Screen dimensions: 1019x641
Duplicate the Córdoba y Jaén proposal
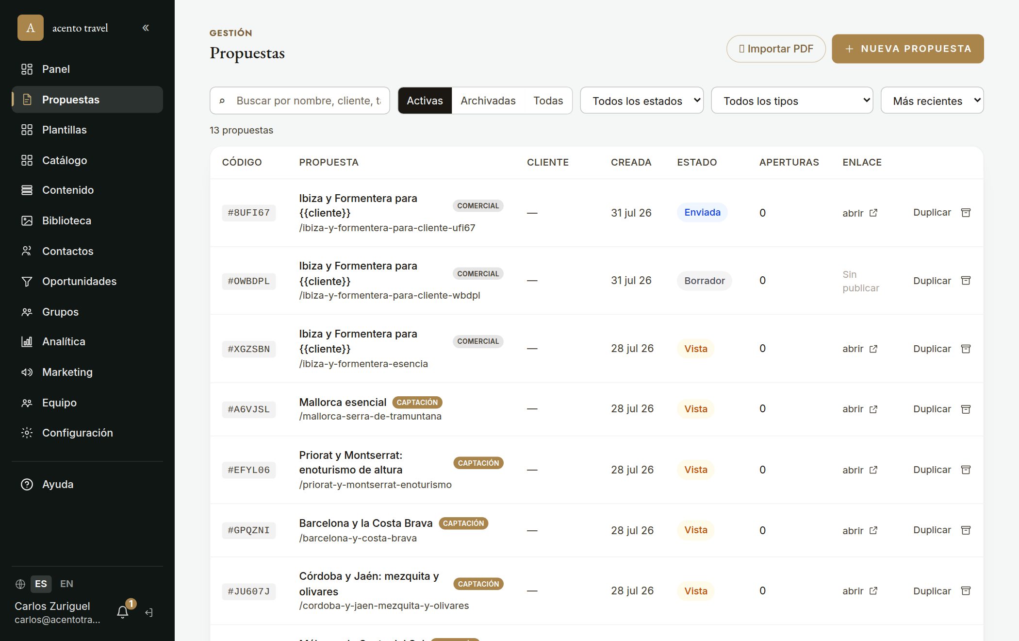932,591
